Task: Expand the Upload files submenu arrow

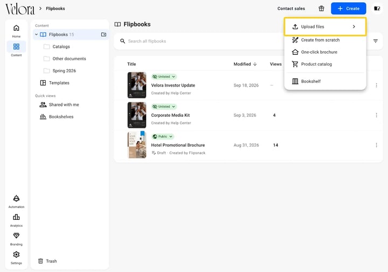Action: pyautogui.click(x=354, y=27)
